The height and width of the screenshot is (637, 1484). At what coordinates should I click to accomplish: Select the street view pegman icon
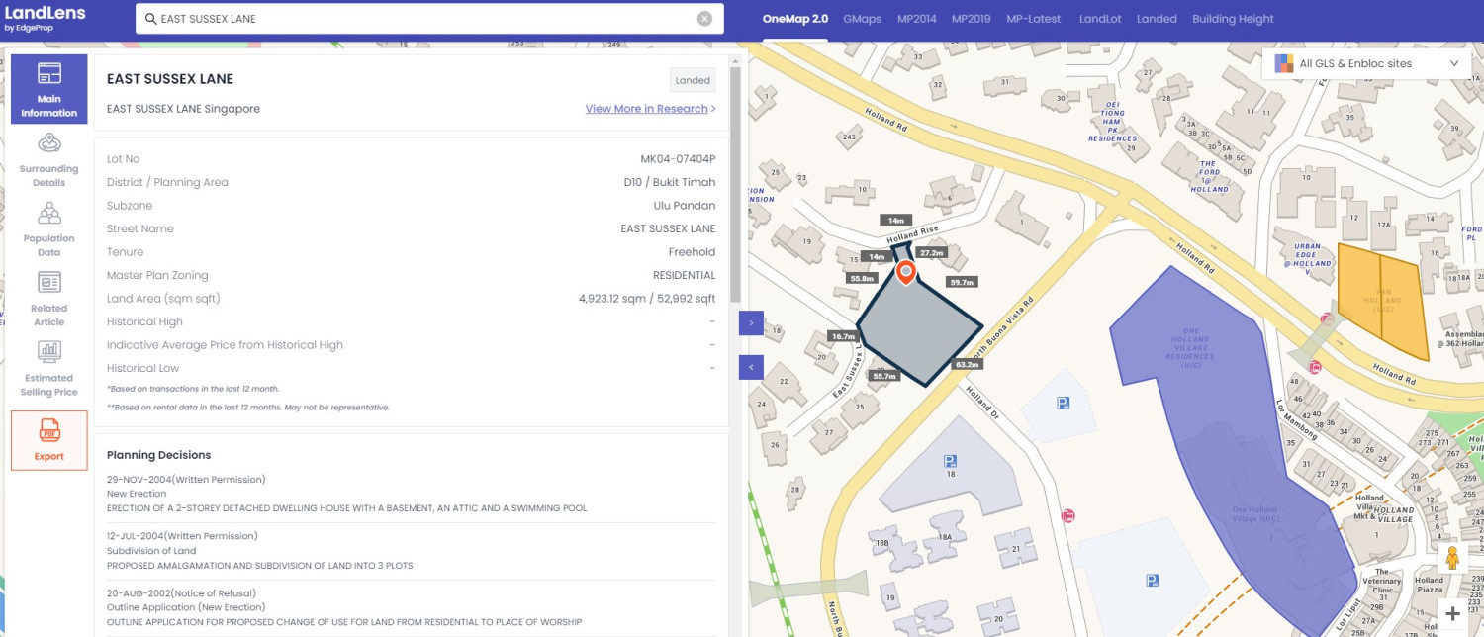point(1451,559)
